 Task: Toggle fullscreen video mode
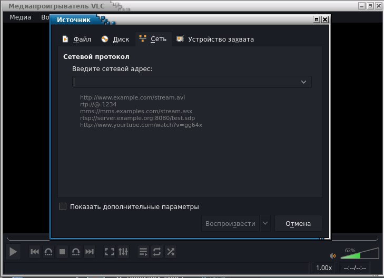tap(110, 252)
